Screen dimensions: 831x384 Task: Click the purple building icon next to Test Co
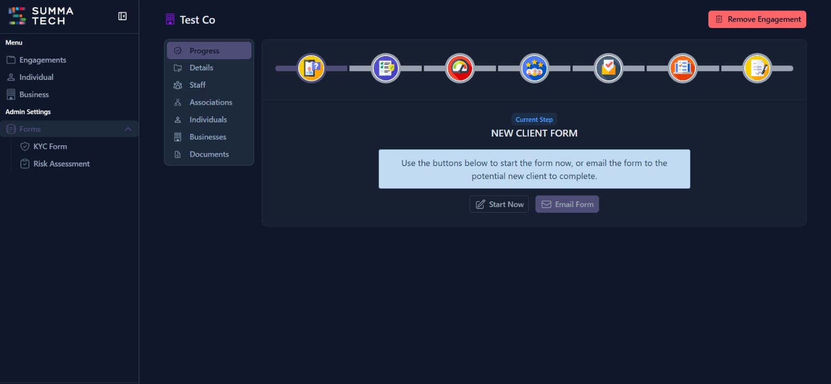tap(170, 20)
